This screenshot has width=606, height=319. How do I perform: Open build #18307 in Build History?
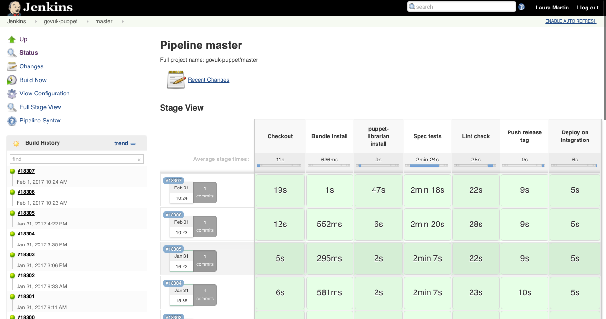coord(26,171)
